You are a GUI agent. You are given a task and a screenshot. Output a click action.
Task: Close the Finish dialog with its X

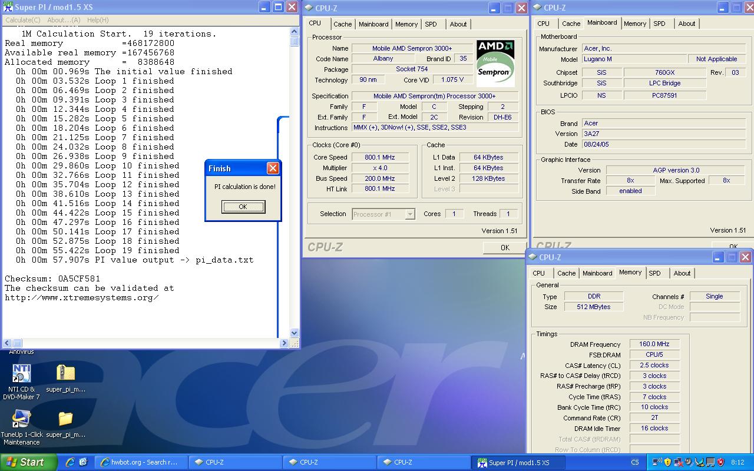point(273,168)
